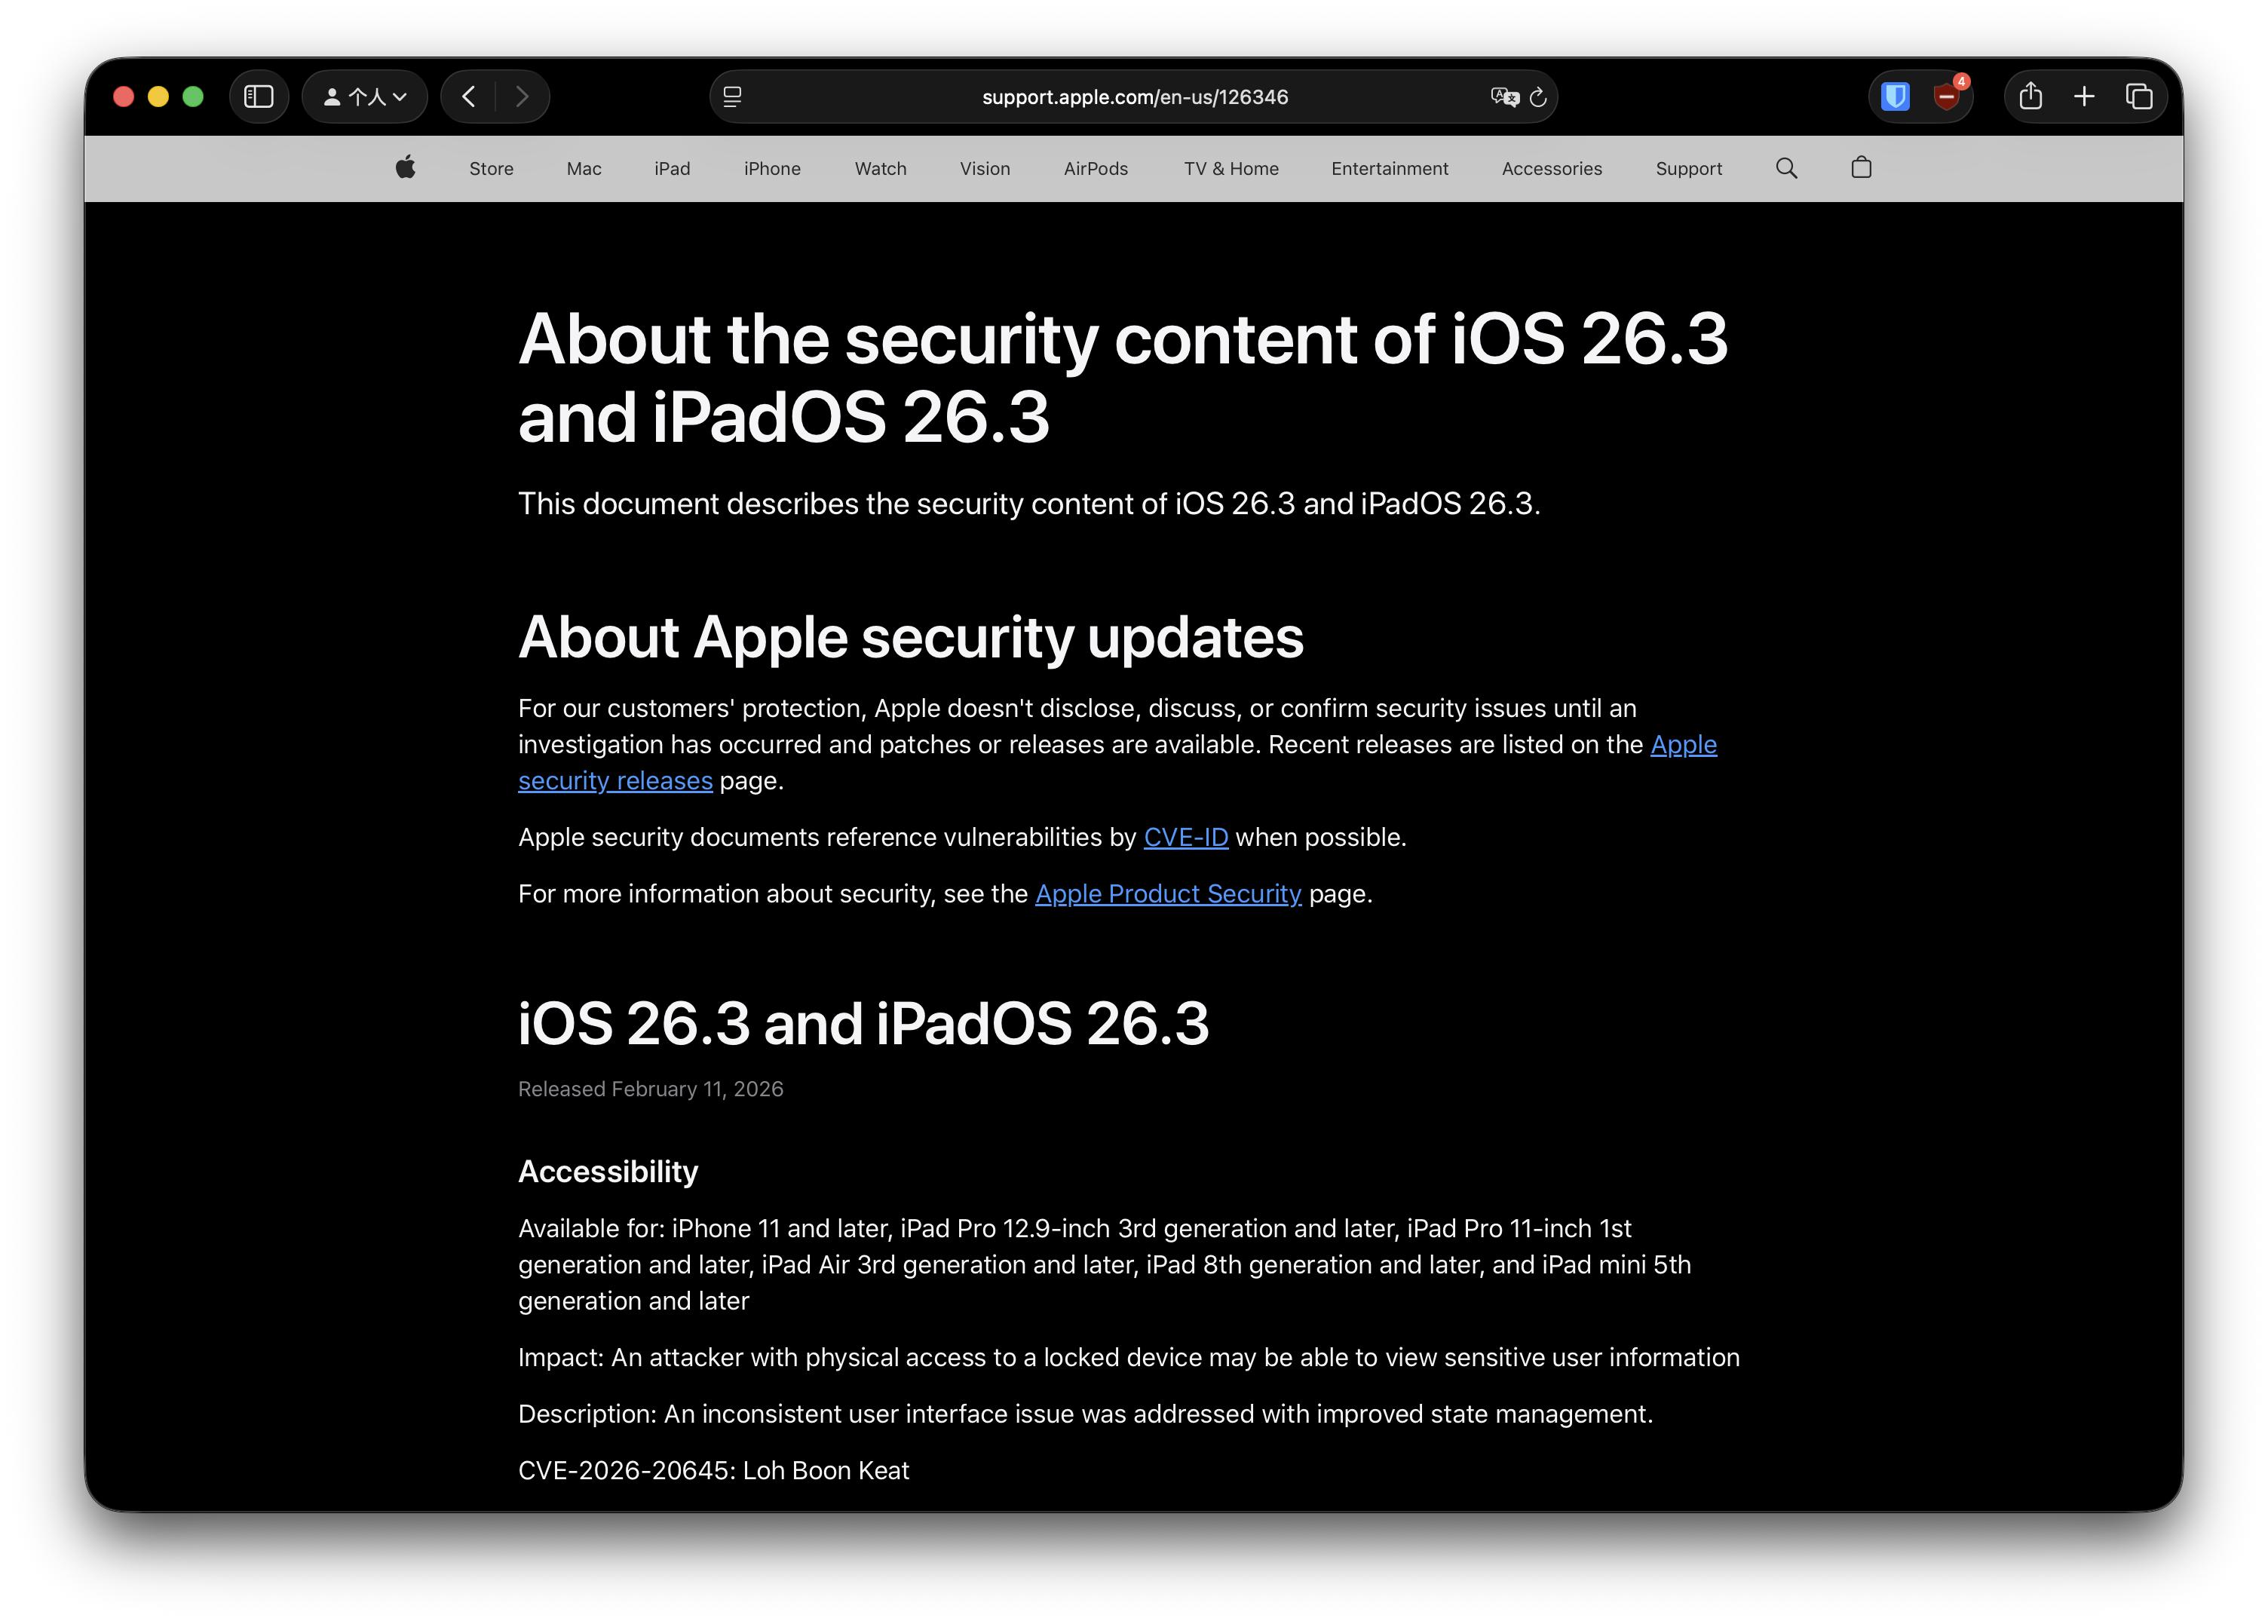Screen dimensions: 2268x1624
Task: Open the Apple Product Security link
Action: [1168, 894]
